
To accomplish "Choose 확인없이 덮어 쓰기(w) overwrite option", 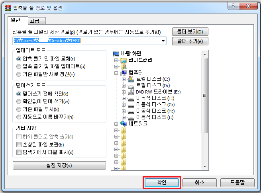I will click(x=19, y=101).
